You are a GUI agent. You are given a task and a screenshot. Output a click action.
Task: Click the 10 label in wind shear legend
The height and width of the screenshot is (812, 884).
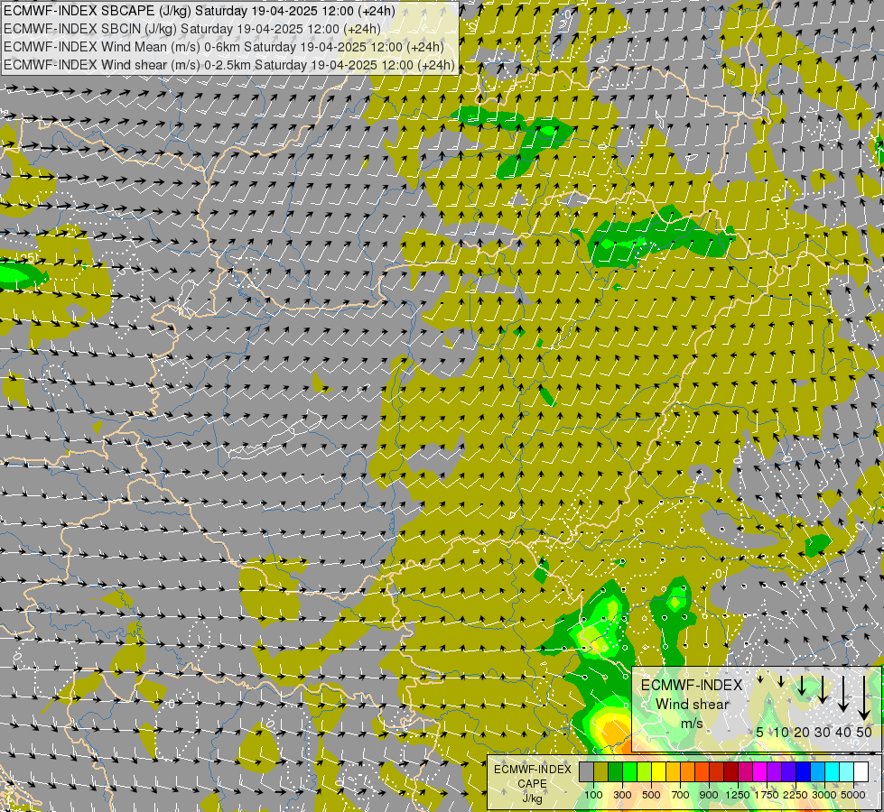[781, 732]
